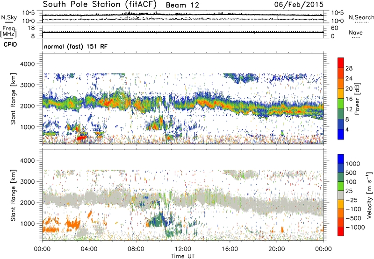Click the "-100" label on the Velocity colorbar
This screenshot has width=374, height=259.
click(353, 209)
